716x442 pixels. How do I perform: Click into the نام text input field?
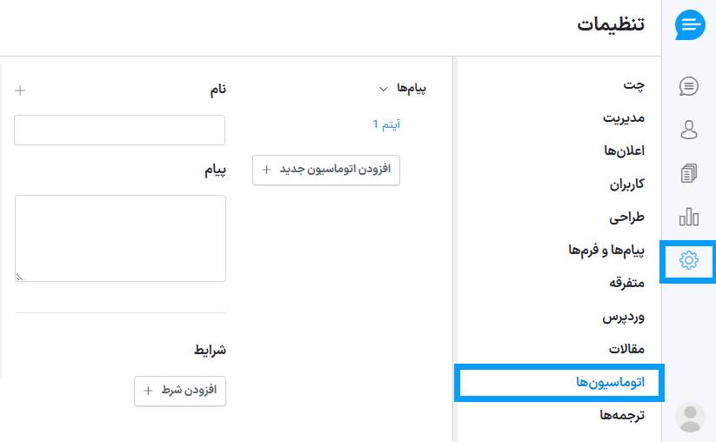tap(120, 130)
